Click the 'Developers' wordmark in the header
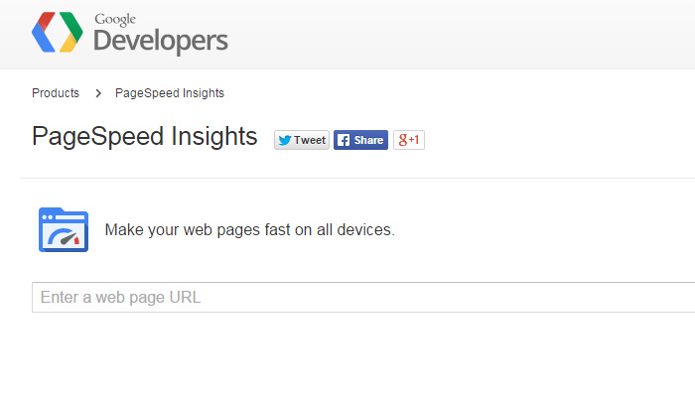 pos(161,41)
